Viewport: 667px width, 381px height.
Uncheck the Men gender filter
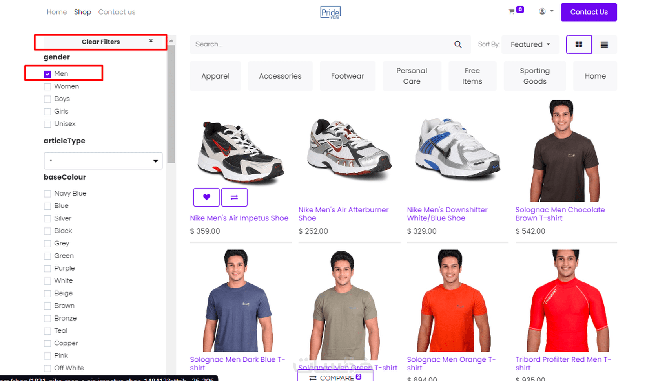(47, 74)
